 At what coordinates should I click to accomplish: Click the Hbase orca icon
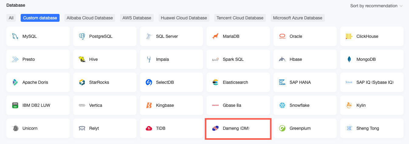click(x=282, y=59)
